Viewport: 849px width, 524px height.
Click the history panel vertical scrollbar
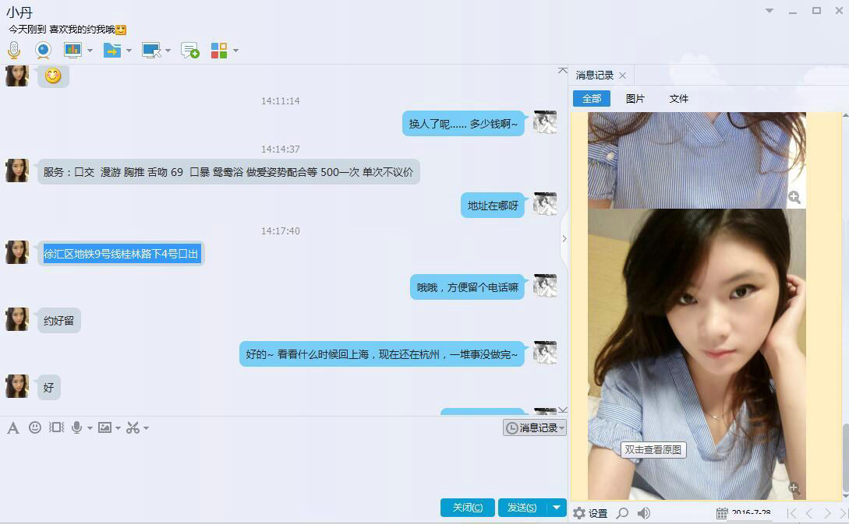[845, 458]
